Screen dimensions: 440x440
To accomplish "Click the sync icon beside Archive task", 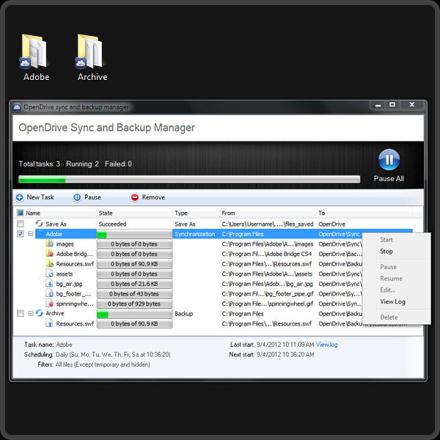I will click(x=40, y=313).
